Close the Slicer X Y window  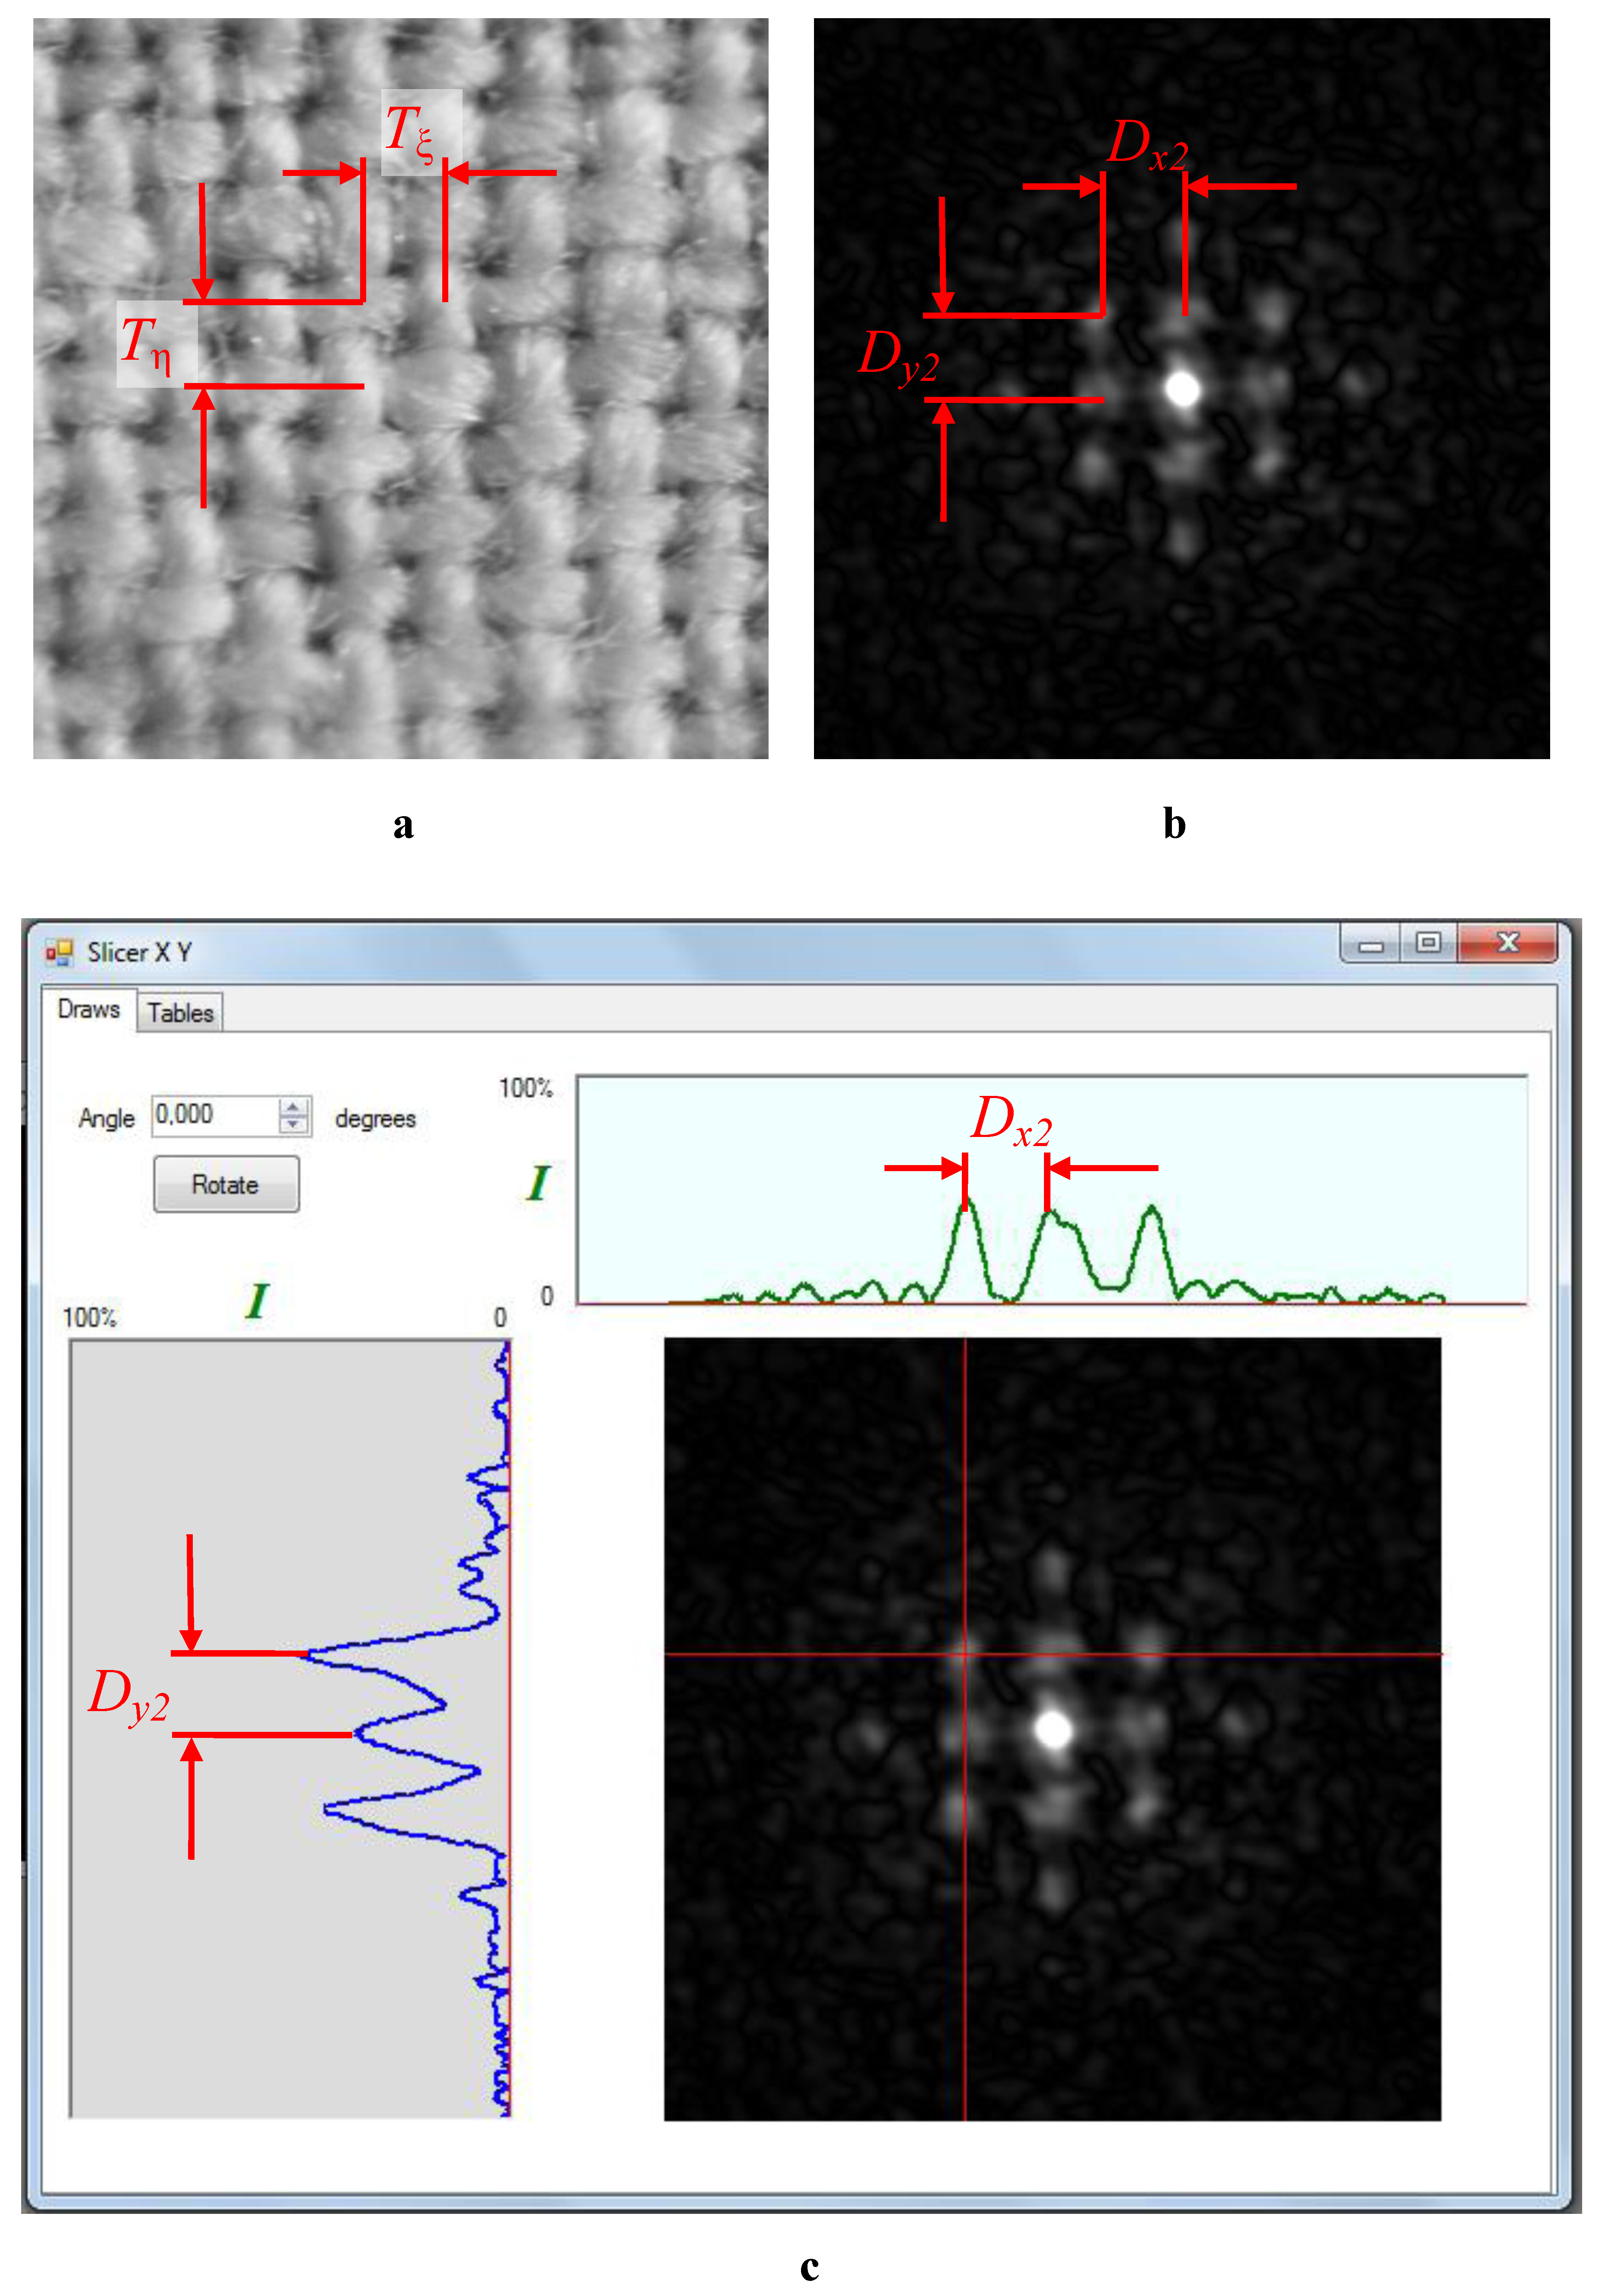(1507, 942)
